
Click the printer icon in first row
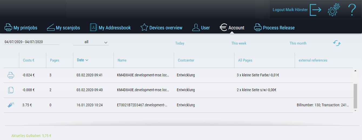(x=11, y=75)
